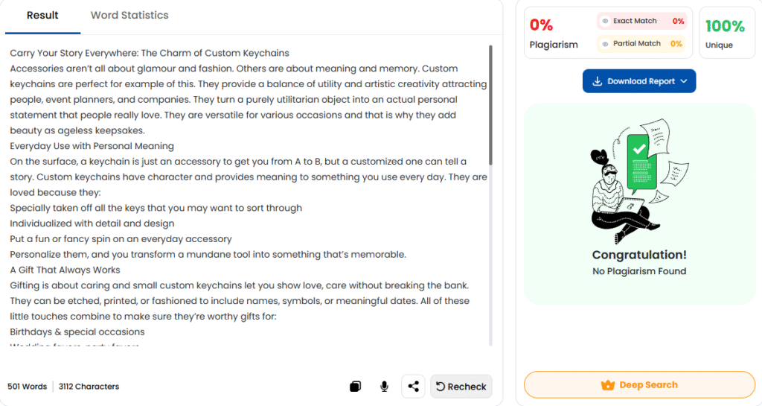The image size is (762, 406).
Task: Click the no-plagiarism illustration image
Action: pos(638,180)
